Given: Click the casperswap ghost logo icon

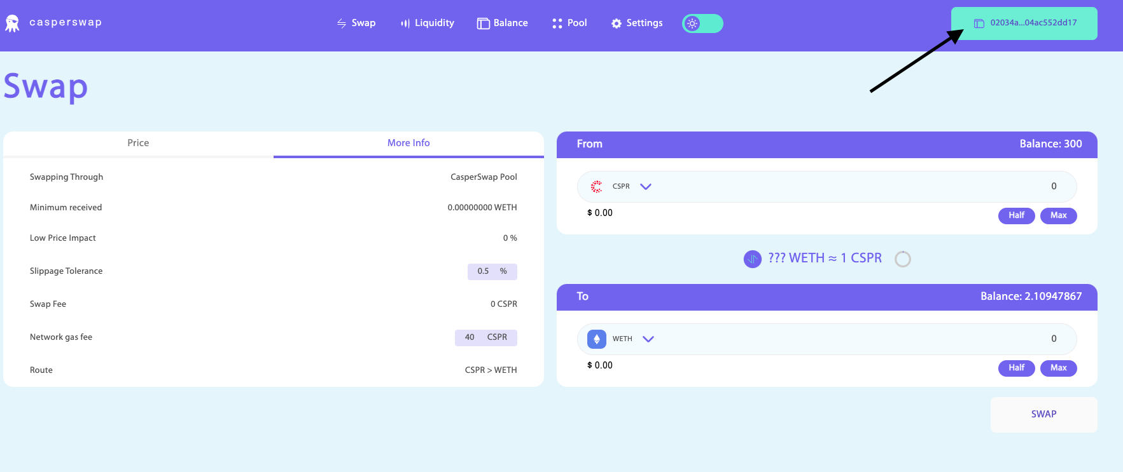Looking at the screenshot, I should 12,24.
